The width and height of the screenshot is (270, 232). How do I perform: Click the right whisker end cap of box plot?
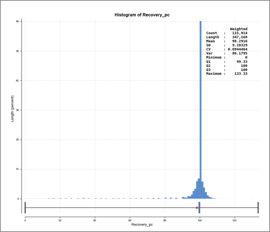coord(258,207)
